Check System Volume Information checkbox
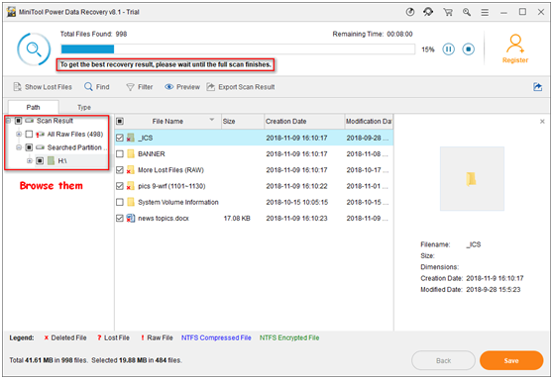 pyautogui.click(x=120, y=202)
